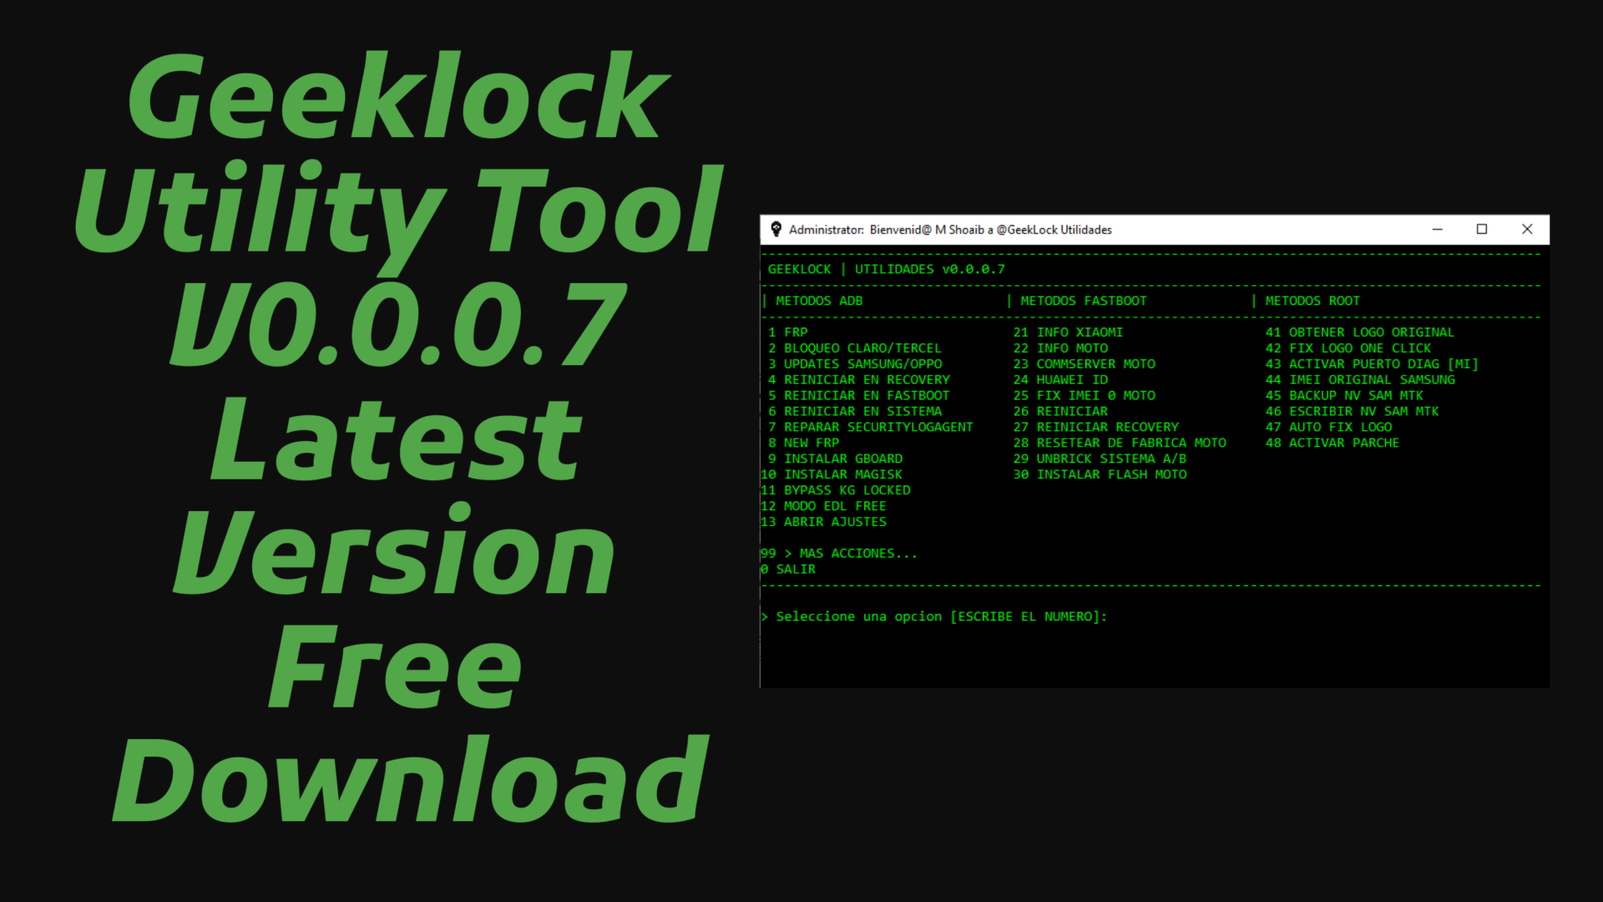This screenshot has height=902, width=1603.
Task: Click option 24 HUAWEI ID
Action: coord(1060,379)
